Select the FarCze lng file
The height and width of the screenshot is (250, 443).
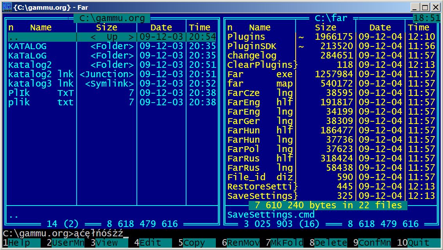click(331, 93)
